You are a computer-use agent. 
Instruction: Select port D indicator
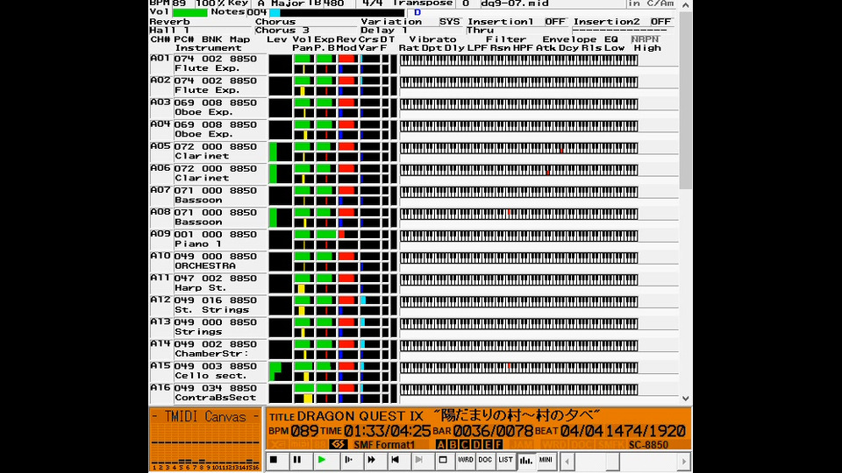coord(475,445)
